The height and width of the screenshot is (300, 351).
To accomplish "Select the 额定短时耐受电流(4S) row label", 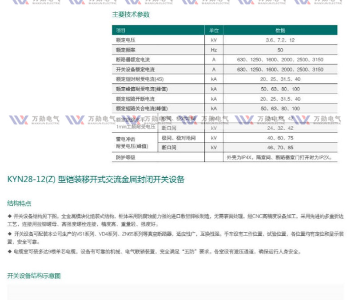I will 140,79.
